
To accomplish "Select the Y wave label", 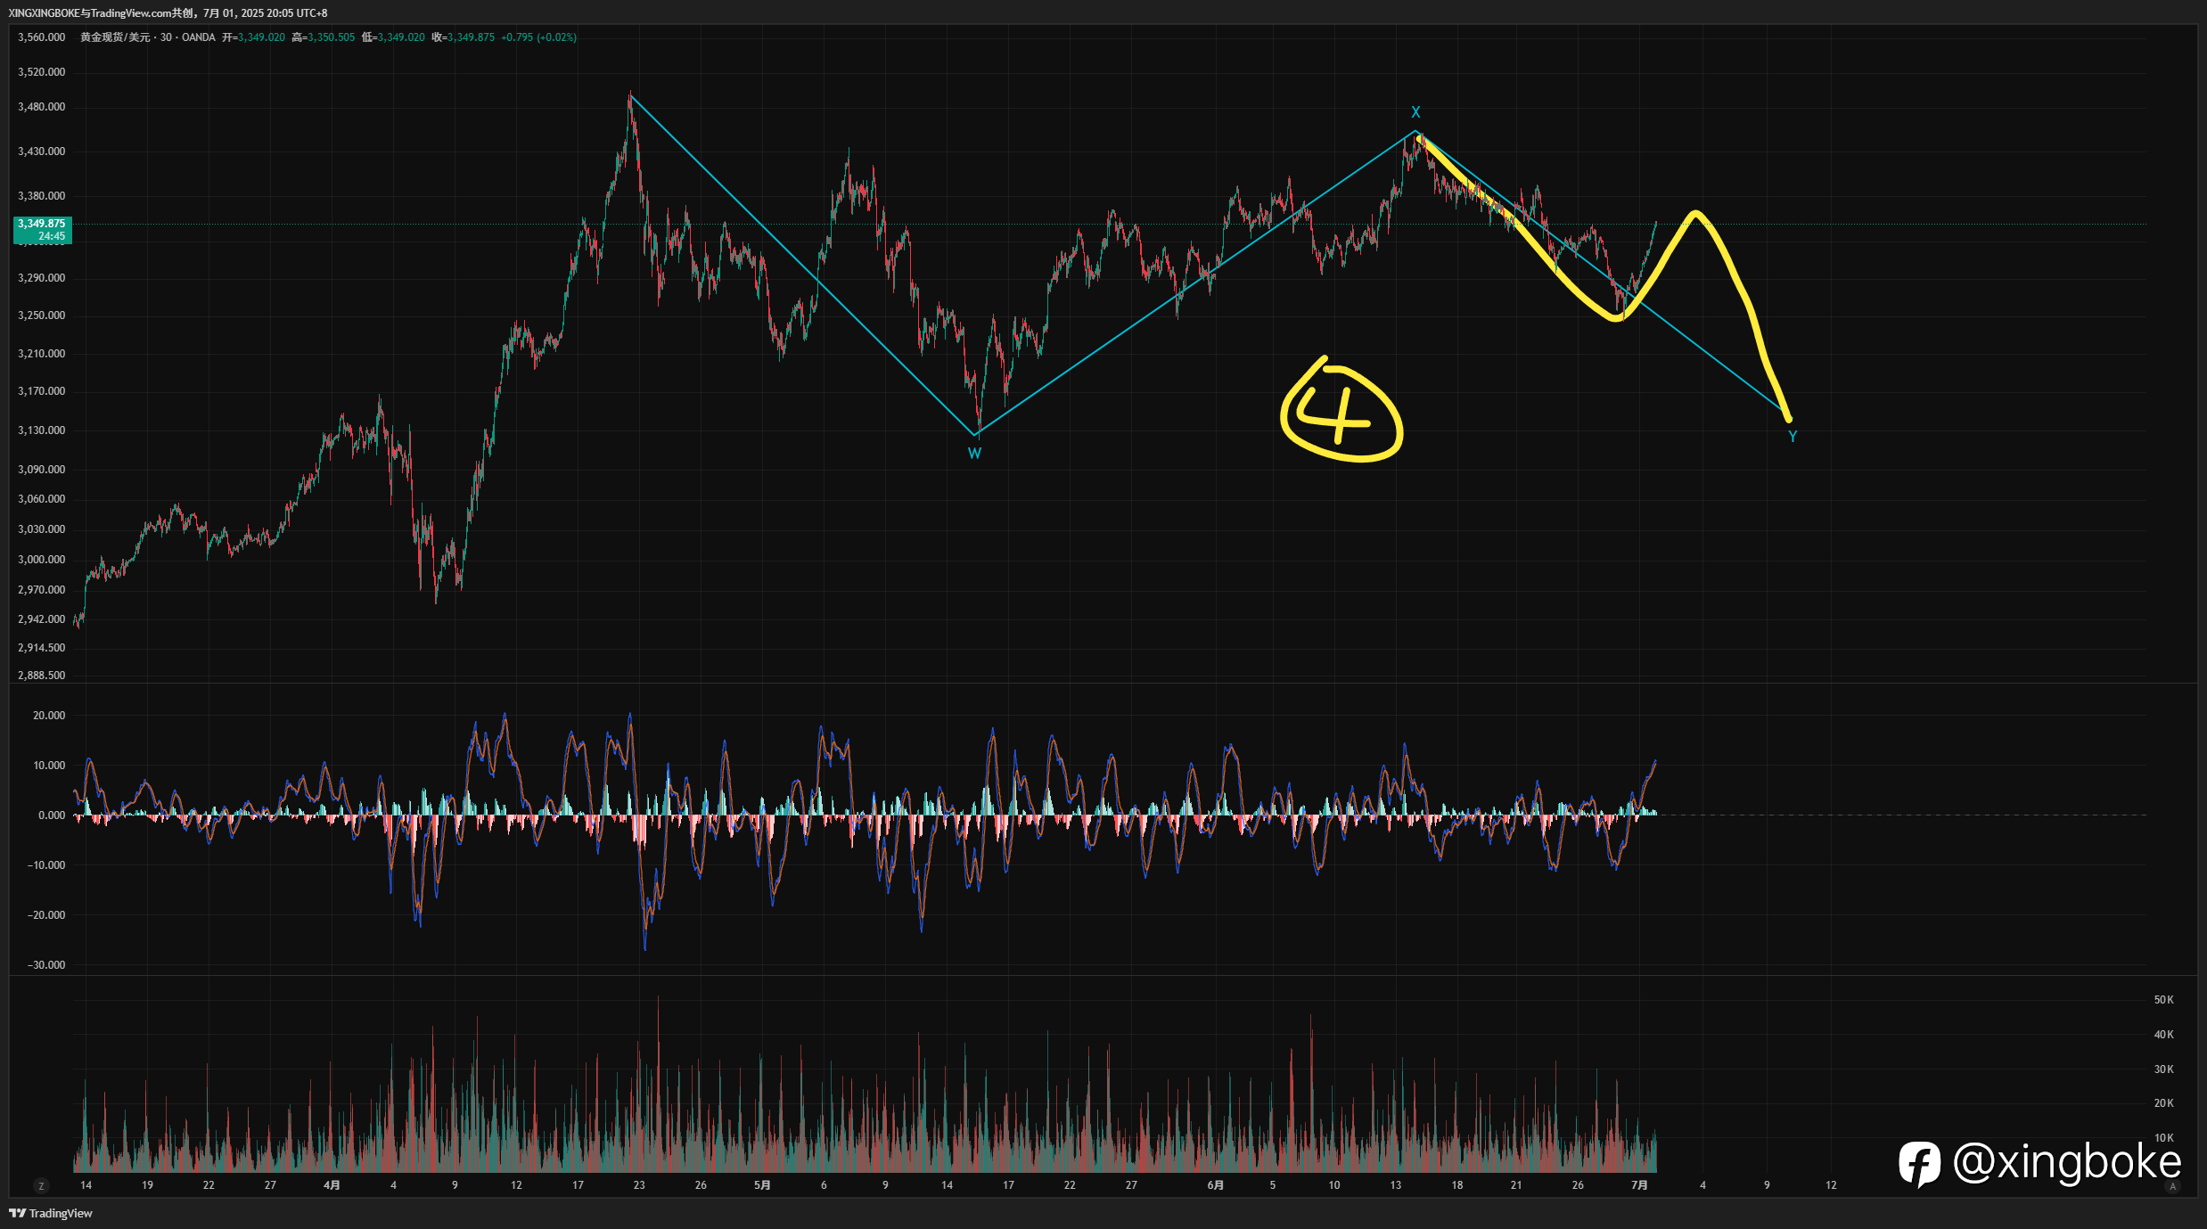I will 1793,437.
